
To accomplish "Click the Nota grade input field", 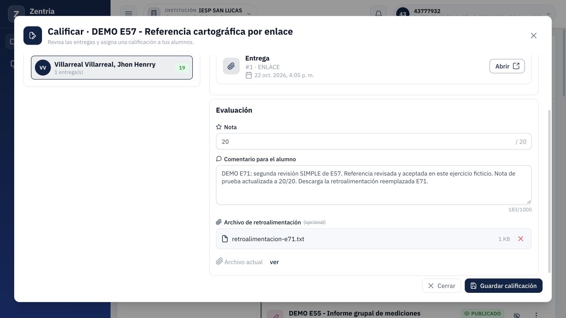I will click(x=374, y=142).
